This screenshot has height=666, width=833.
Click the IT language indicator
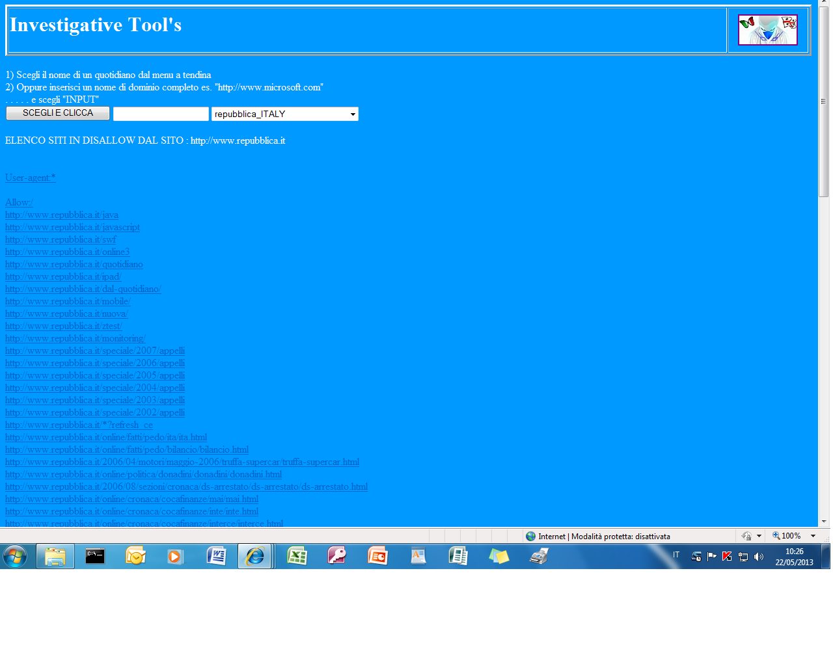[x=676, y=555]
